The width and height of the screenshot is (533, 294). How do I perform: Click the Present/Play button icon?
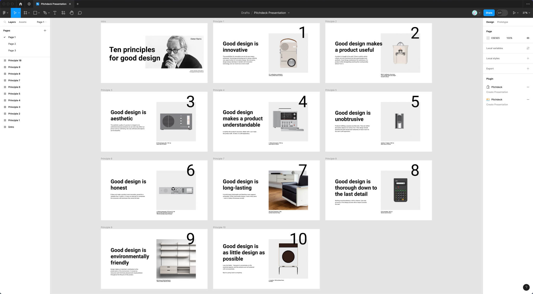click(514, 13)
